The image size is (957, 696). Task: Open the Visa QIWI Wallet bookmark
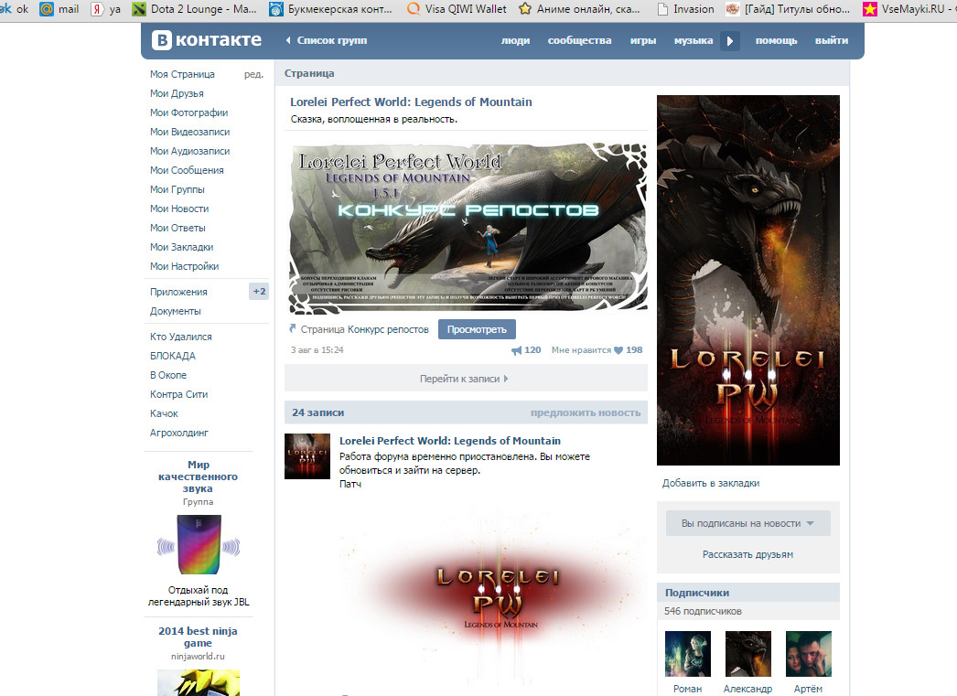(x=457, y=9)
